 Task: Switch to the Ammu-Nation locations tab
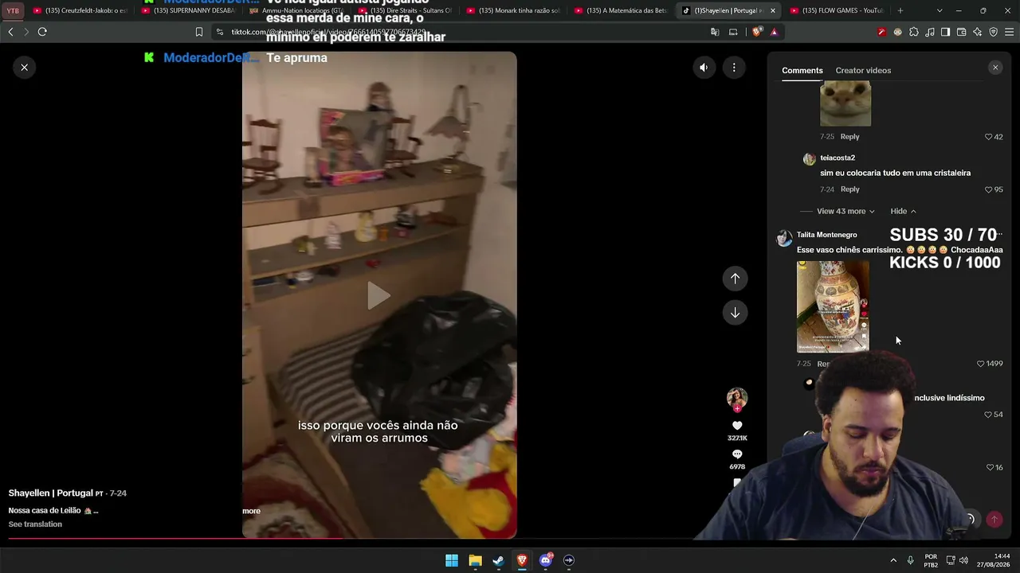point(297,10)
